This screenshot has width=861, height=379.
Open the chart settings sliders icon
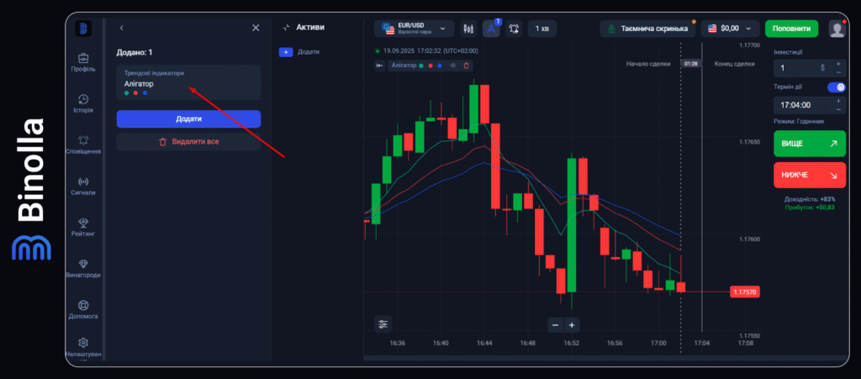(383, 324)
